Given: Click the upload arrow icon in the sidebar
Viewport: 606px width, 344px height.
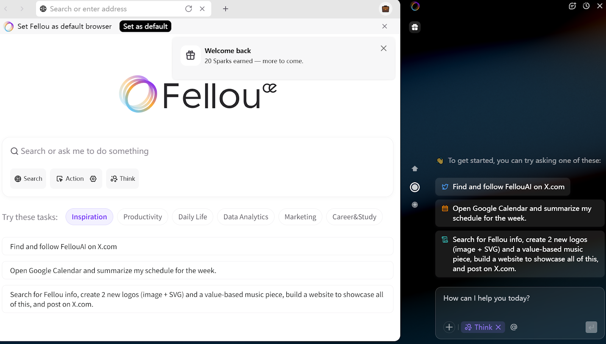Looking at the screenshot, I should [x=415, y=168].
